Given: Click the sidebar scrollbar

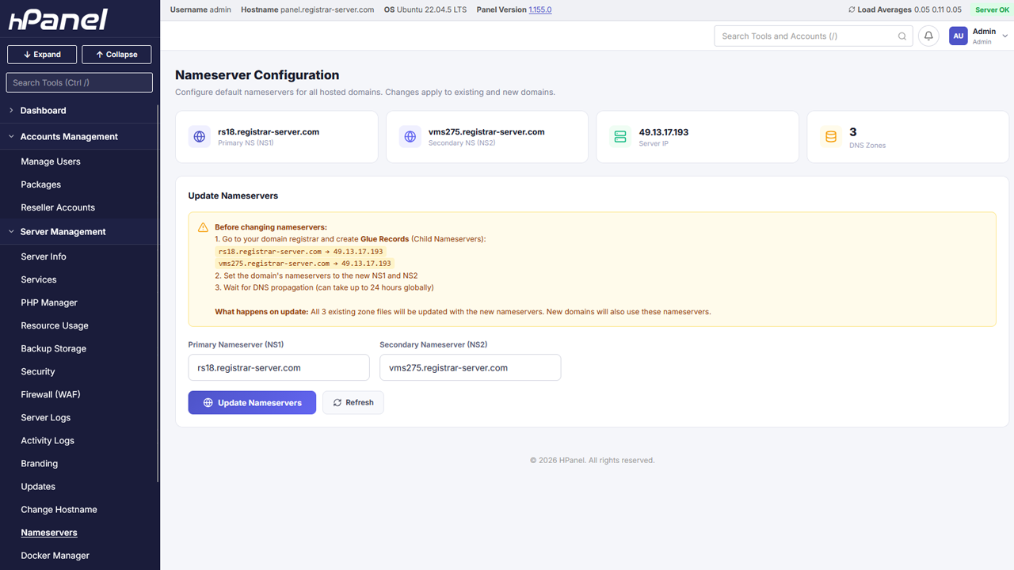Looking at the screenshot, I should 158,293.
